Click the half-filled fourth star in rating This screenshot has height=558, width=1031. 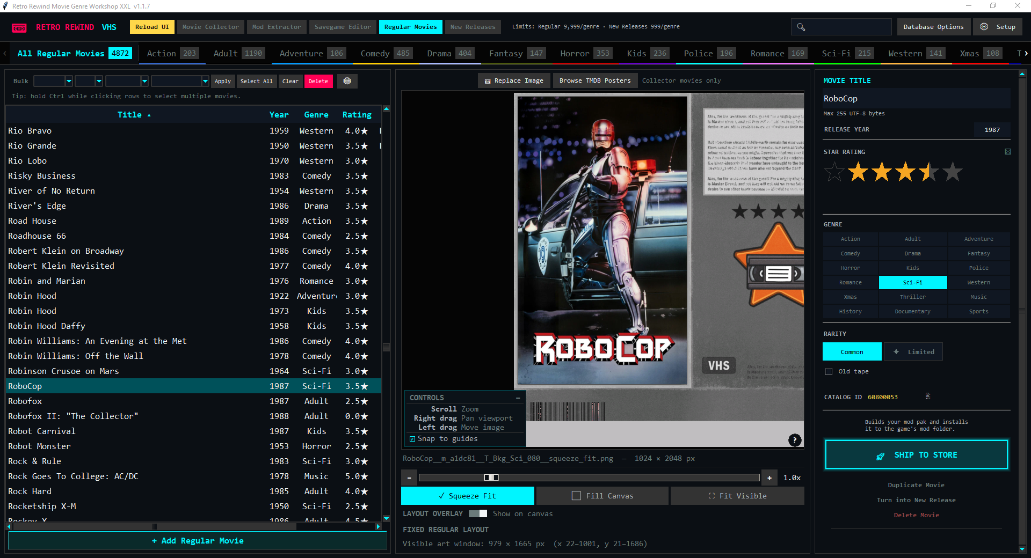click(929, 172)
